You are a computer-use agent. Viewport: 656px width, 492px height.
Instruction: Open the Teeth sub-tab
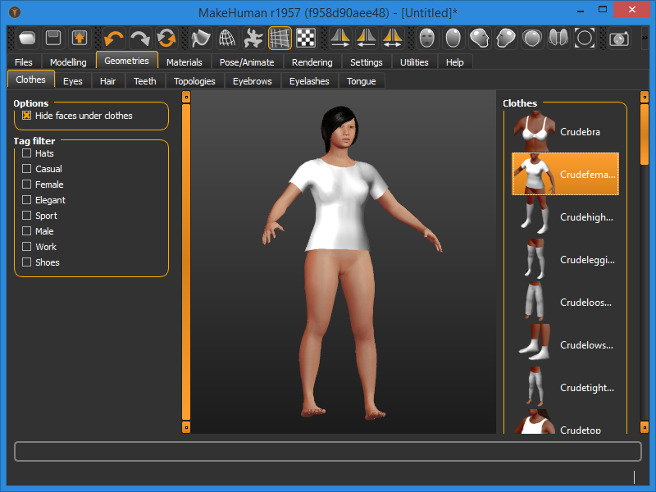tap(145, 80)
